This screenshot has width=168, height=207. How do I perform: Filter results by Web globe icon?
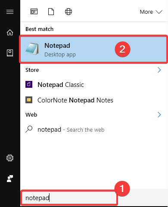(68, 12)
